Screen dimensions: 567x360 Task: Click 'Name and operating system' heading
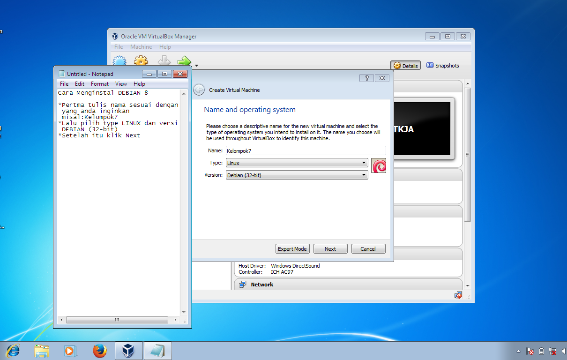[250, 110]
